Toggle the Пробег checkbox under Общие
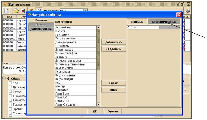This screenshot has width=207, height=120. pyautogui.click(x=10, y=109)
